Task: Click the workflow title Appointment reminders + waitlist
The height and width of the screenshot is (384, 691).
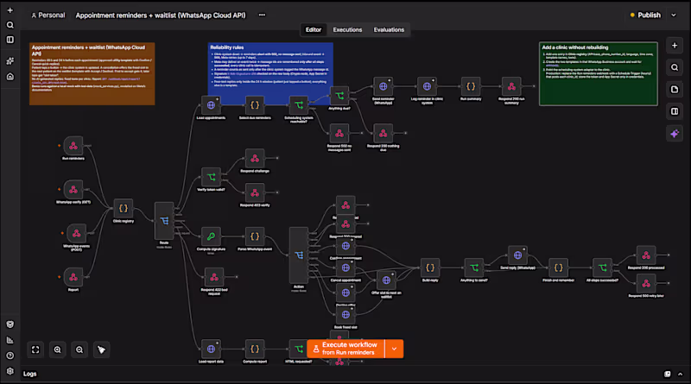Action: click(161, 15)
